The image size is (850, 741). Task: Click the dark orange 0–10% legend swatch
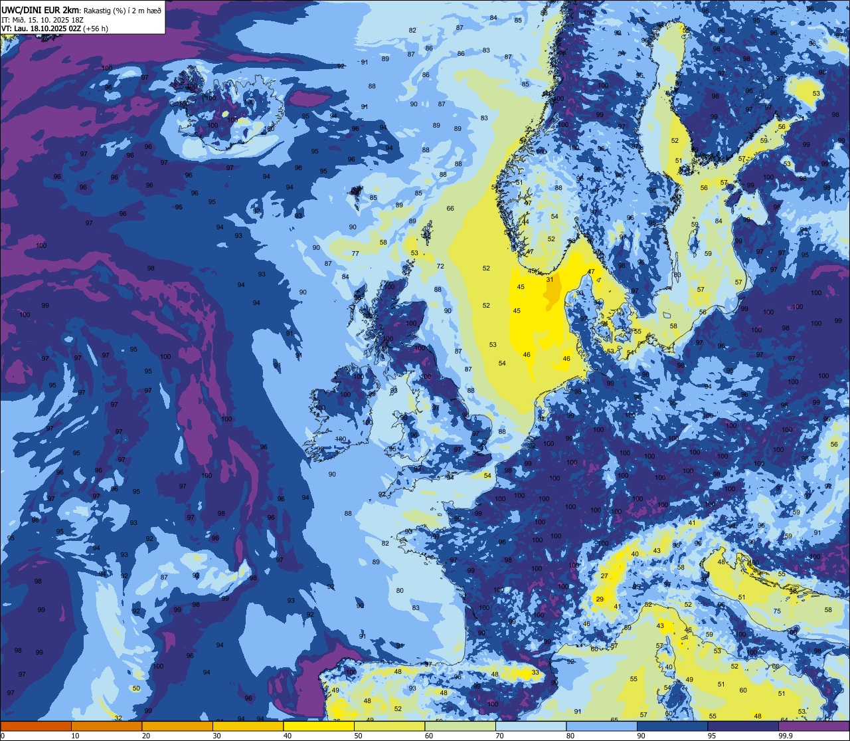36,726
